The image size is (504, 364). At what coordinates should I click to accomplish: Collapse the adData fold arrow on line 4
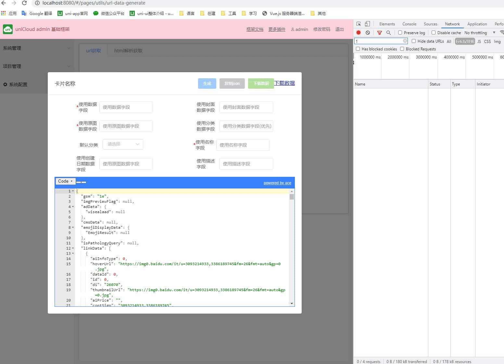pyautogui.click(x=73, y=207)
